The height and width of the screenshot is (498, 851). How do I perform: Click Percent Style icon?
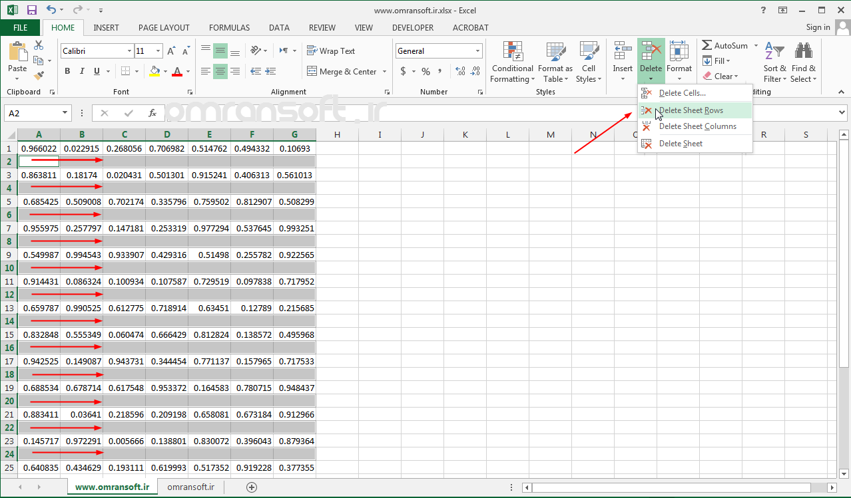(426, 71)
